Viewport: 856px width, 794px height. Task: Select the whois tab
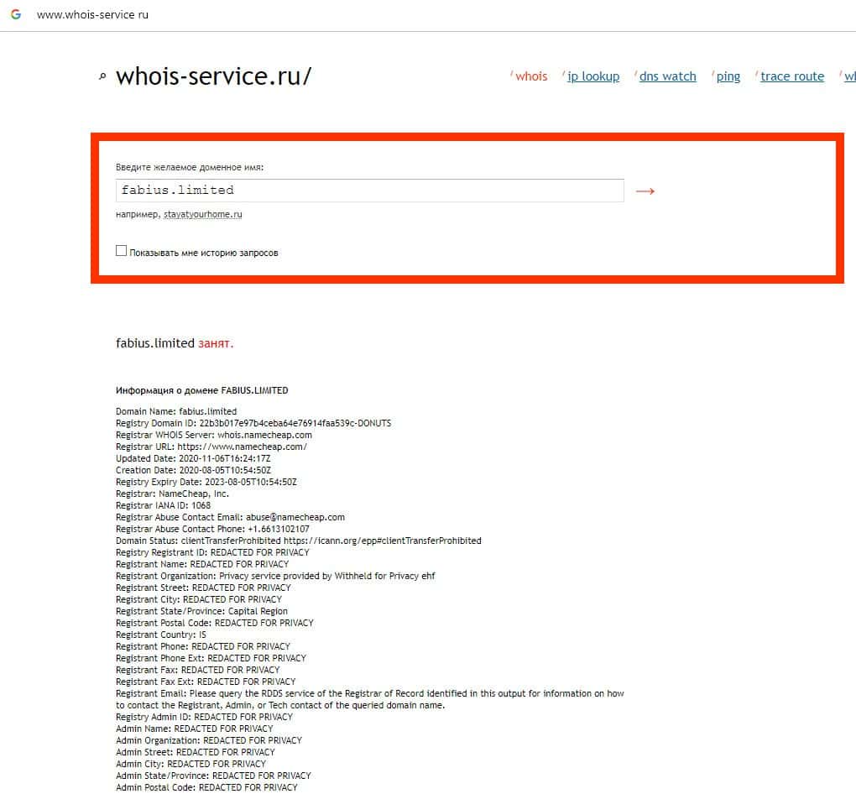pos(531,76)
